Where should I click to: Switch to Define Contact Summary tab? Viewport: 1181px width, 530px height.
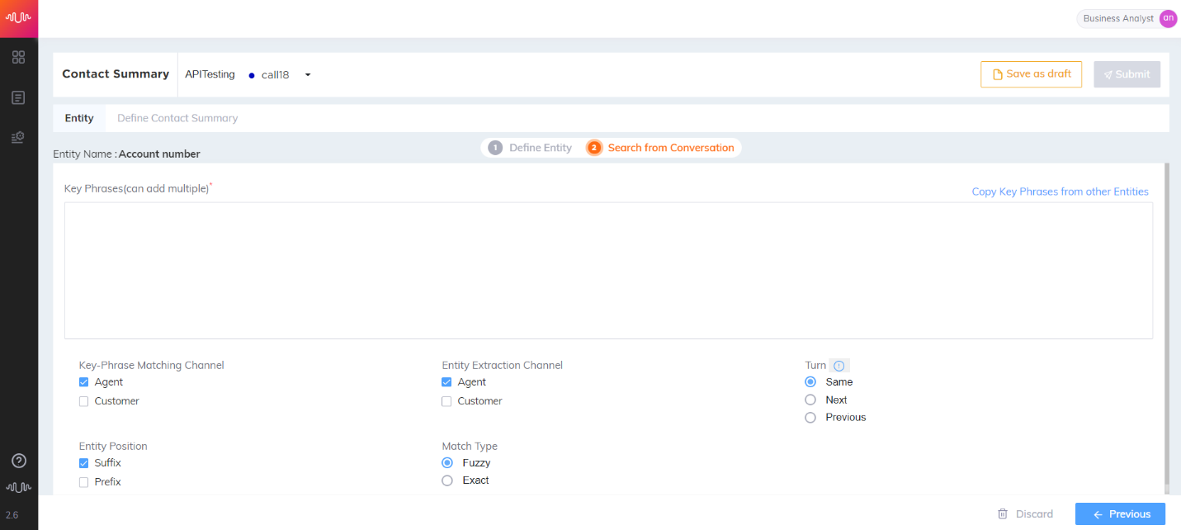pyautogui.click(x=177, y=118)
